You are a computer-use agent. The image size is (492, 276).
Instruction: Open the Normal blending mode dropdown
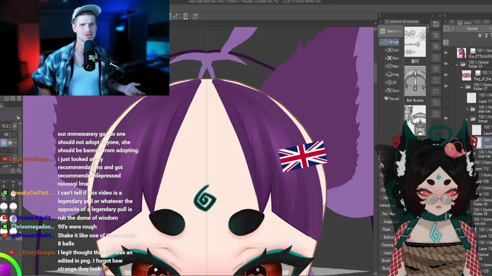pyautogui.click(x=474, y=29)
